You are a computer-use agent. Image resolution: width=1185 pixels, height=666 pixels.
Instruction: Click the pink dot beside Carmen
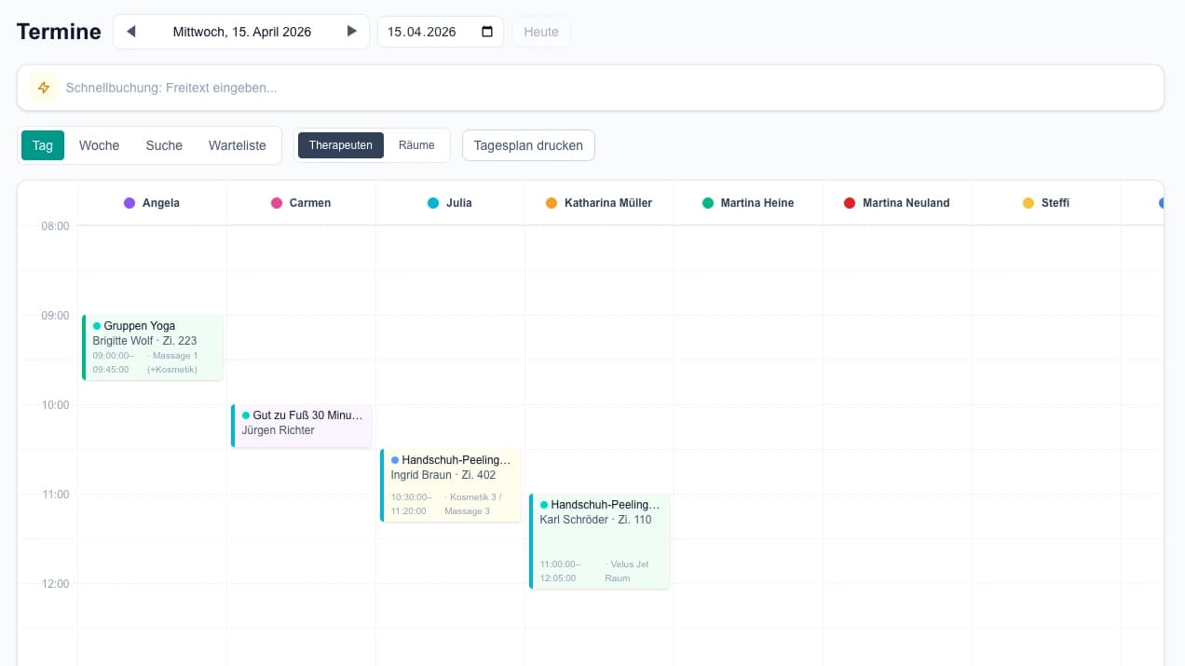[x=277, y=203]
